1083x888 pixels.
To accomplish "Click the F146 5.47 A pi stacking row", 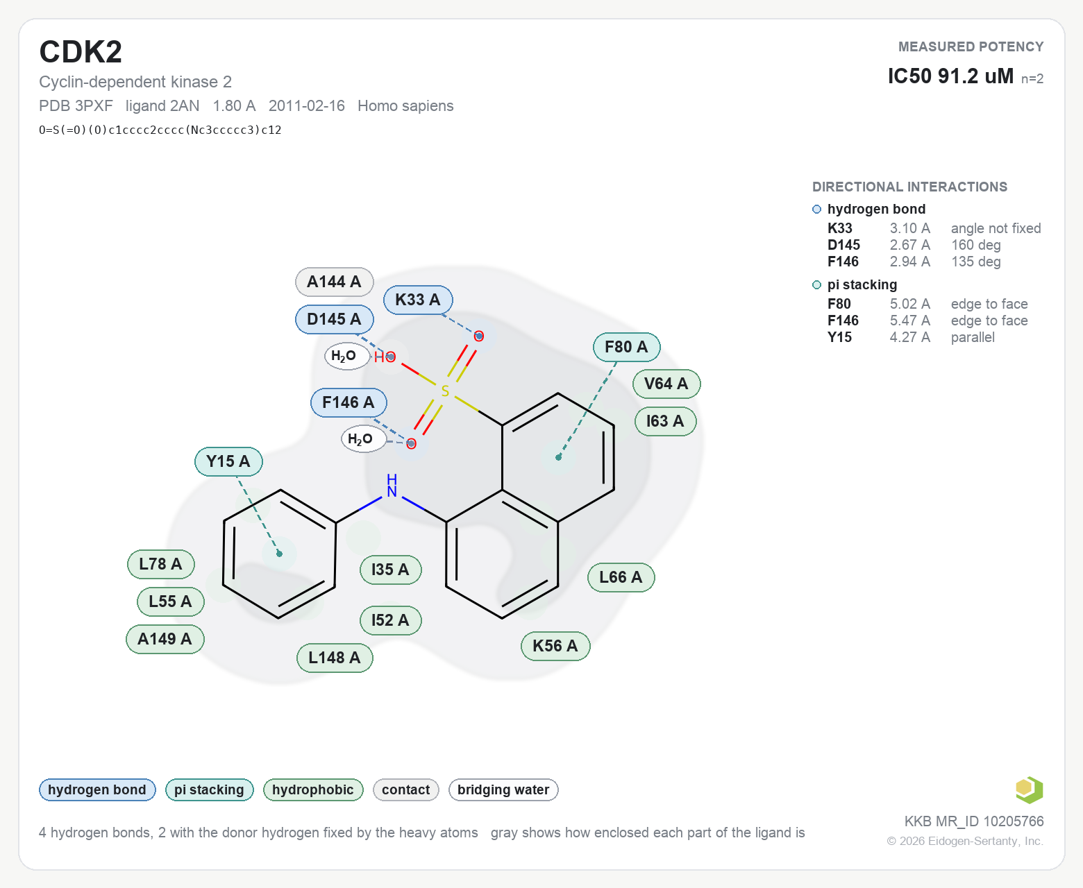I will [927, 321].
